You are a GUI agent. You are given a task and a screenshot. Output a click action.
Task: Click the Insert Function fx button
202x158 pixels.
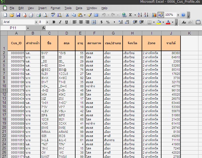[x=44, y=28]
